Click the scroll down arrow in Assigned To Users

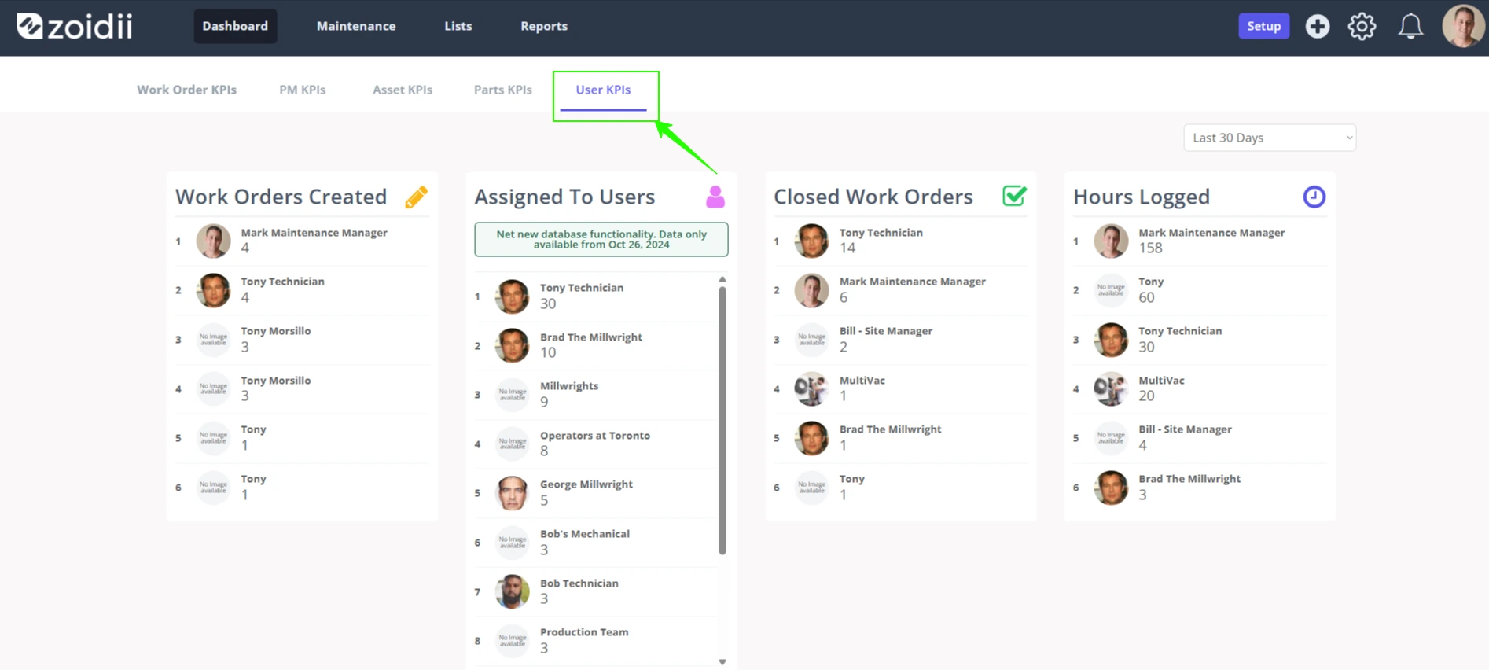coord(722,662)
